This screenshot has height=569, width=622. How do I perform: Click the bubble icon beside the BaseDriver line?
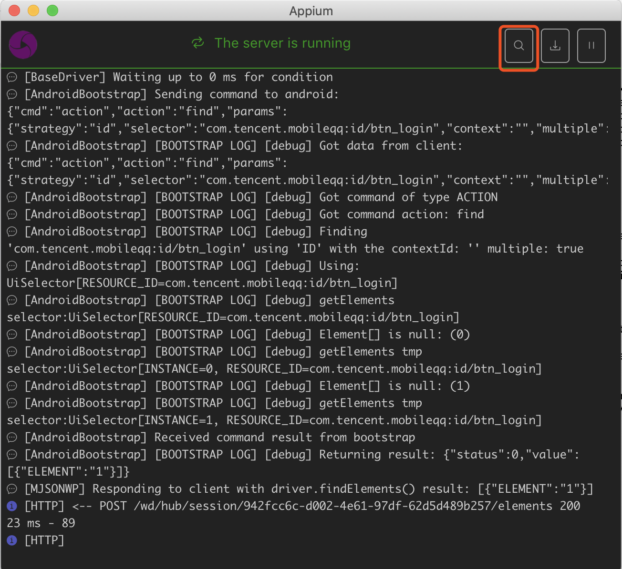click(x=12, y=77)
